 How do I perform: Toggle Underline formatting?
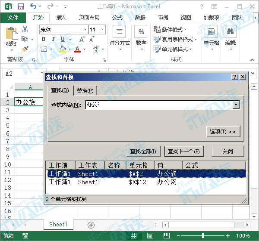pos(61,40)
